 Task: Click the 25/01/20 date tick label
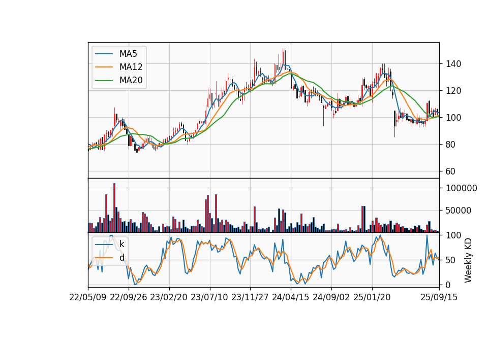tap(372, 298)
